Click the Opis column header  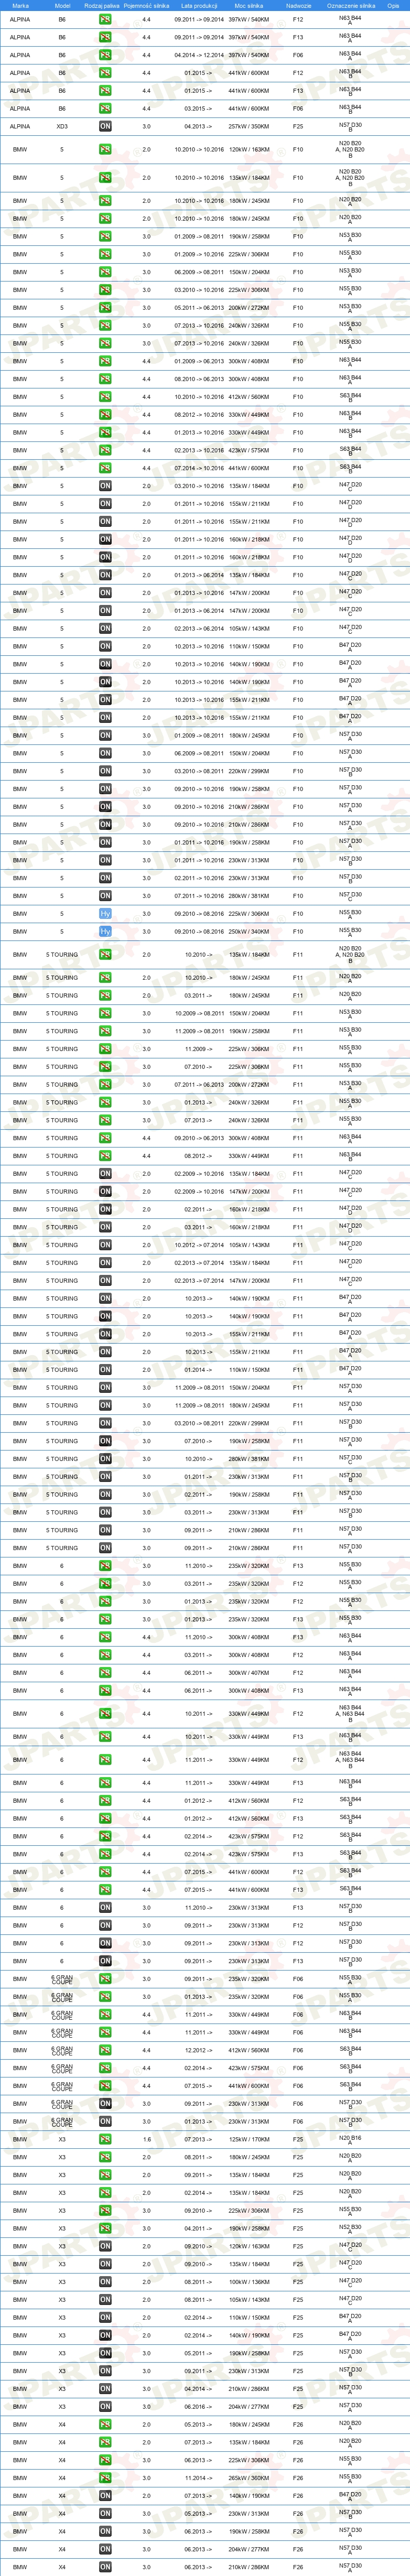[x=393, y=5]
